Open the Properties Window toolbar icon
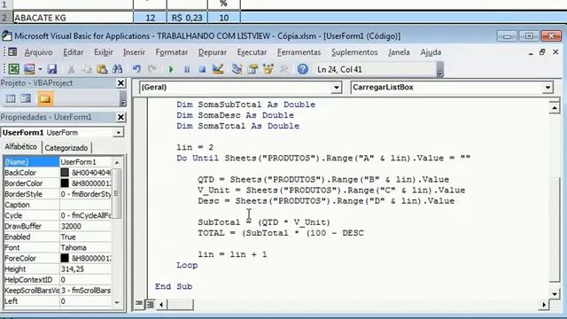This screenshot has height=319, width=567. point(252,69)
